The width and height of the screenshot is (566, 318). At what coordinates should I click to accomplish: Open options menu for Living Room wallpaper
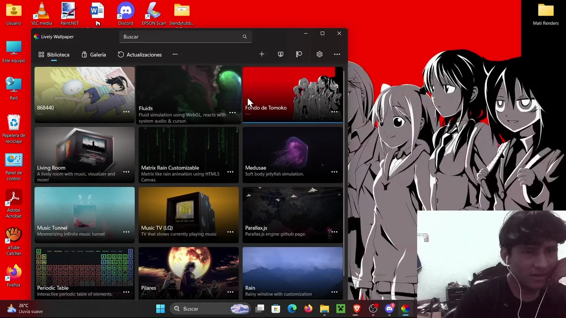(x=126, y=172)
